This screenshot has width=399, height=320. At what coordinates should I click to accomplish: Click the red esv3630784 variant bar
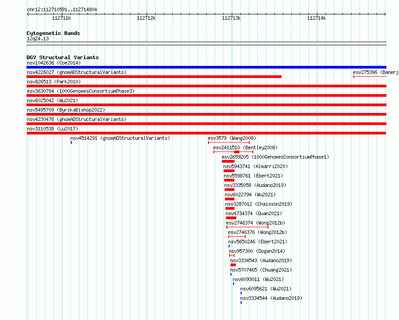pos(206,95)
